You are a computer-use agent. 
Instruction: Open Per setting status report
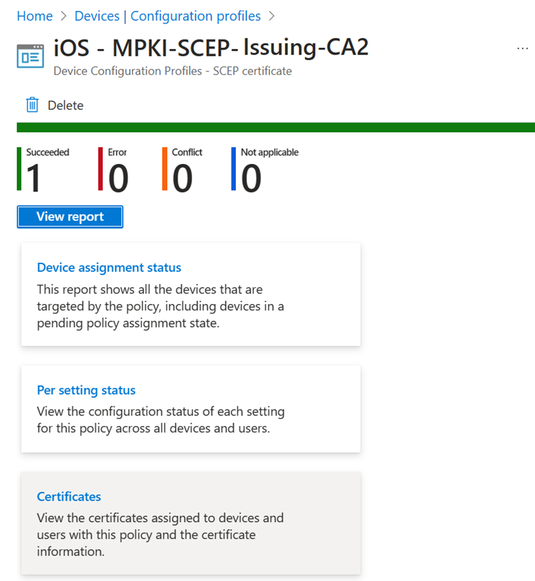tap(86, 390)
